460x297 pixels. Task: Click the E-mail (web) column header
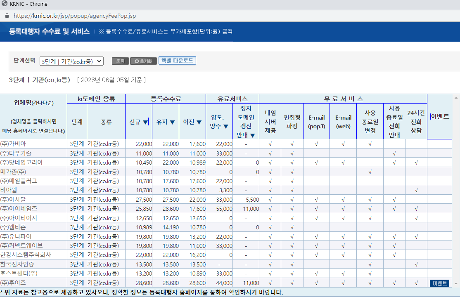coord(343,121)
